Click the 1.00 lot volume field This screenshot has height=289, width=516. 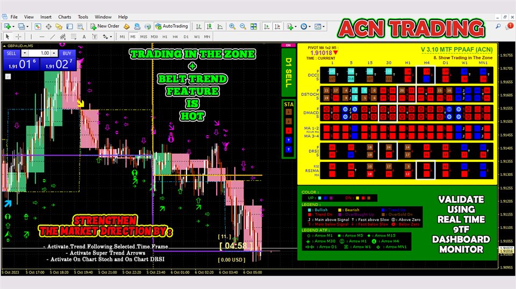(x=39, y=53)
